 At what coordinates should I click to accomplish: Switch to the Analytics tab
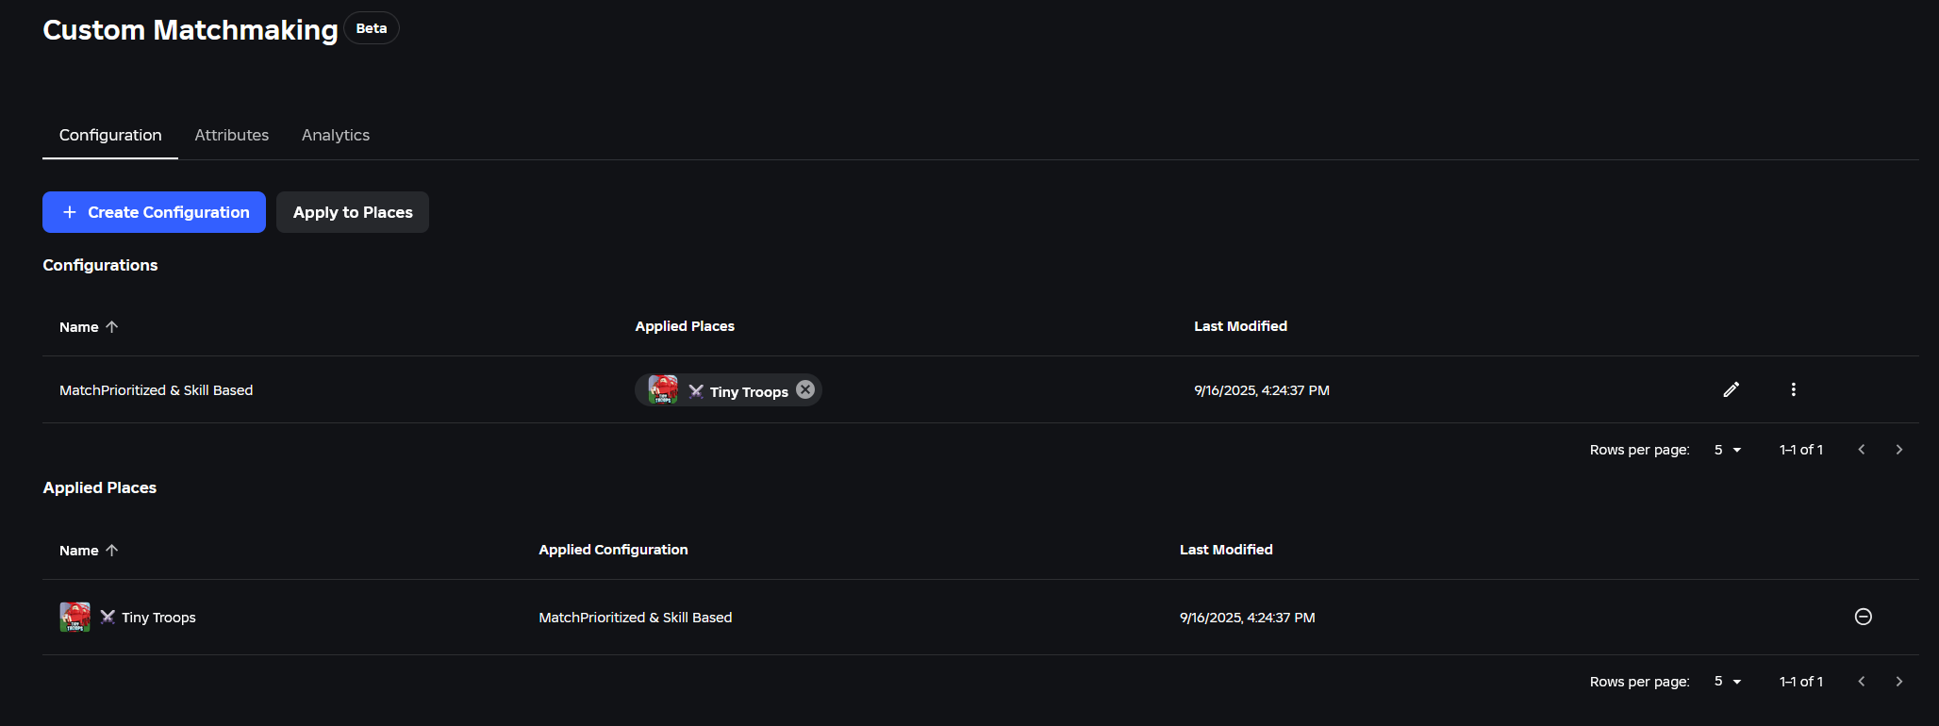[336, 135]
